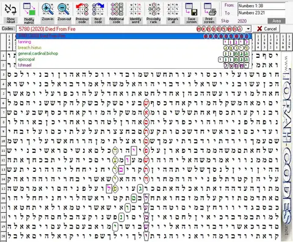The image size is (293, 242).
Task: Open the Modify matrix tool
Action: 29,13
